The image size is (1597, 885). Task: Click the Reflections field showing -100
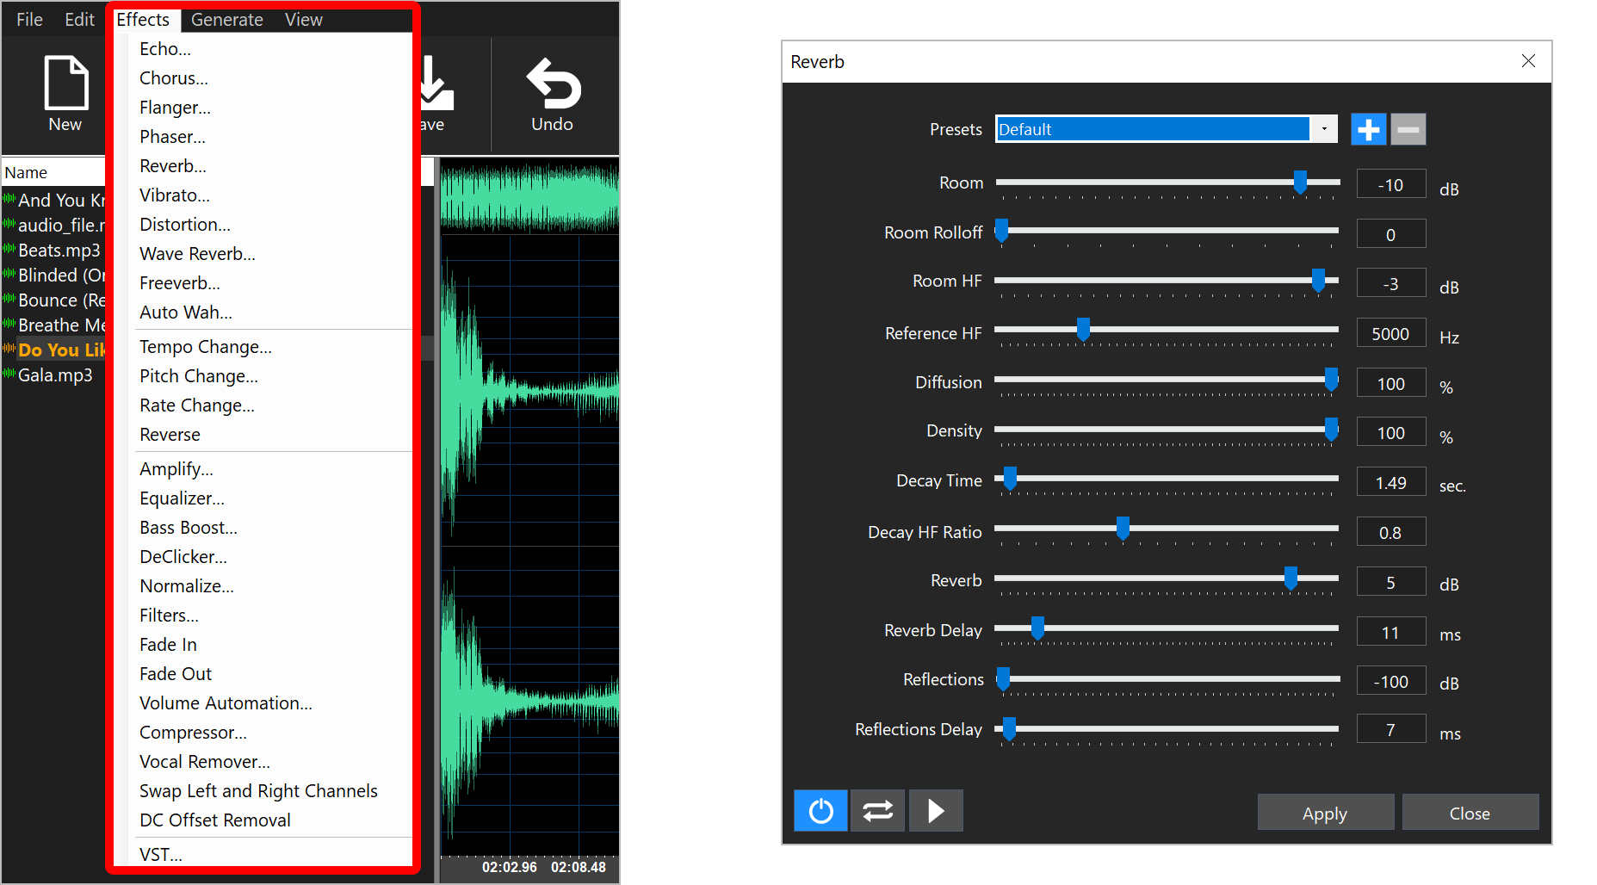pos(1390,681)
